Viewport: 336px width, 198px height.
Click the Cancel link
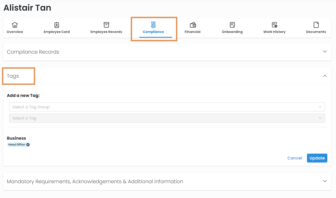[x=295, y=158]
